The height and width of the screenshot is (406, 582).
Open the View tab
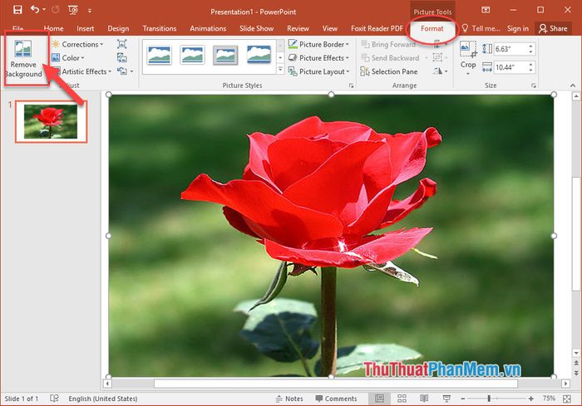point(329,28)
